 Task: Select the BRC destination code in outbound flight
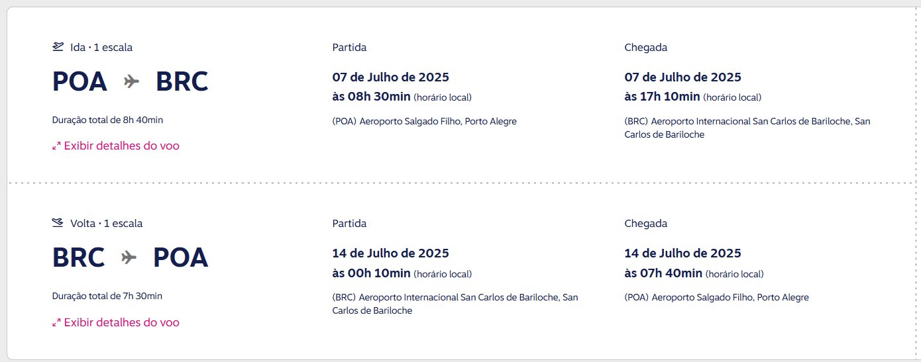click(x=182, y=81)
